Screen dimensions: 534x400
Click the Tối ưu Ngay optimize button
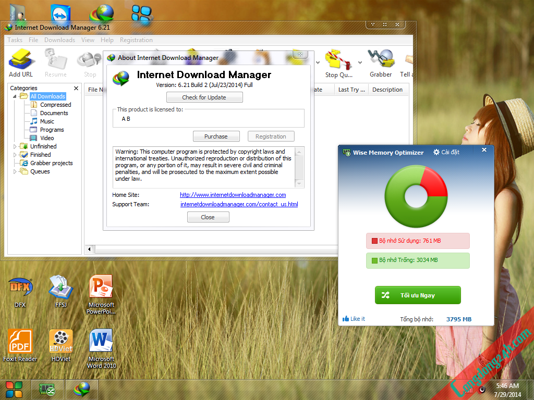pyautogui.click(x=418, y=295)
